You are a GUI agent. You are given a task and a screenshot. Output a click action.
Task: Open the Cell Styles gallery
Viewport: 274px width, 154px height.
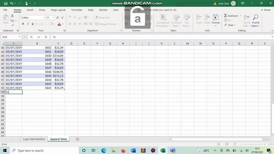pyautogui.click(x=187, y=21)
